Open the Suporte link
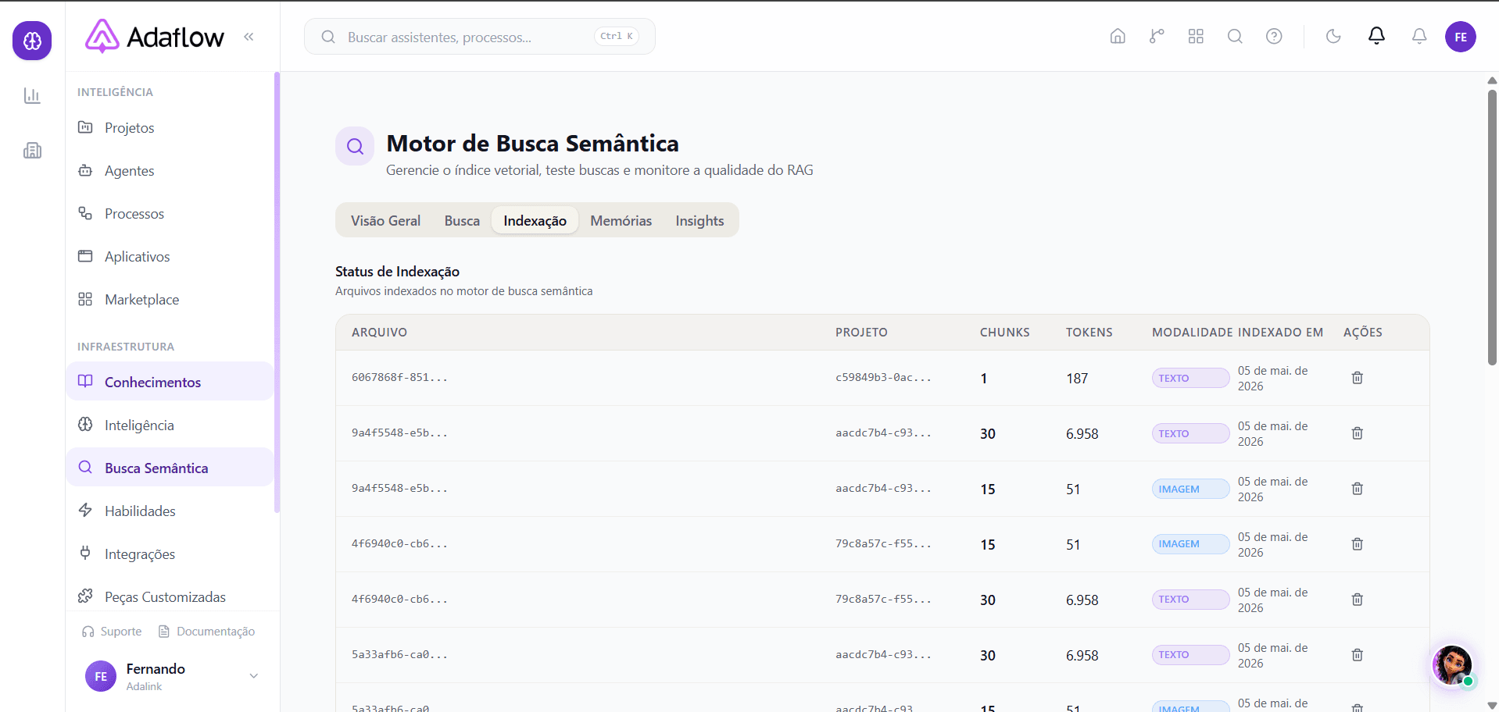1499x712 pixels. 112,632
